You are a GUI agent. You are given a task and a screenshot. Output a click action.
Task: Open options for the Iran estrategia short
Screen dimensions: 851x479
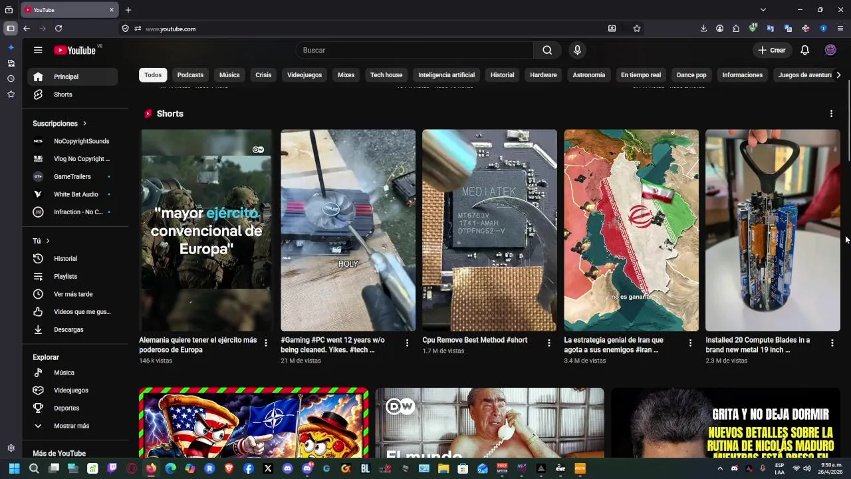[690, 343]
